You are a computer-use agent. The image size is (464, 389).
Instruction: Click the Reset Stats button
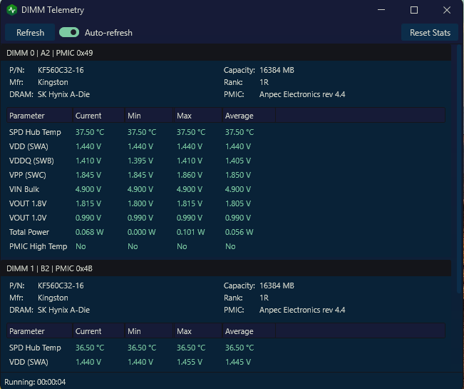coord(430,32)
